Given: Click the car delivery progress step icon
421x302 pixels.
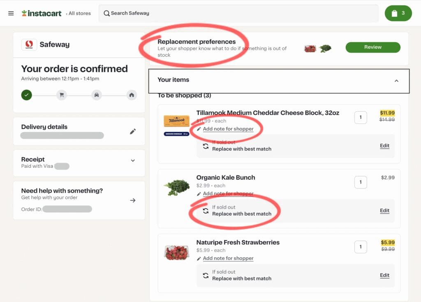Looking at the screenshot, I should (97, 95).
